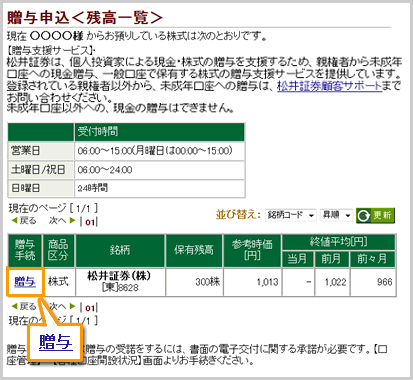Click the 前月 column header
Image resolution: width=413 pixels, height=380 pixels.
332,259
